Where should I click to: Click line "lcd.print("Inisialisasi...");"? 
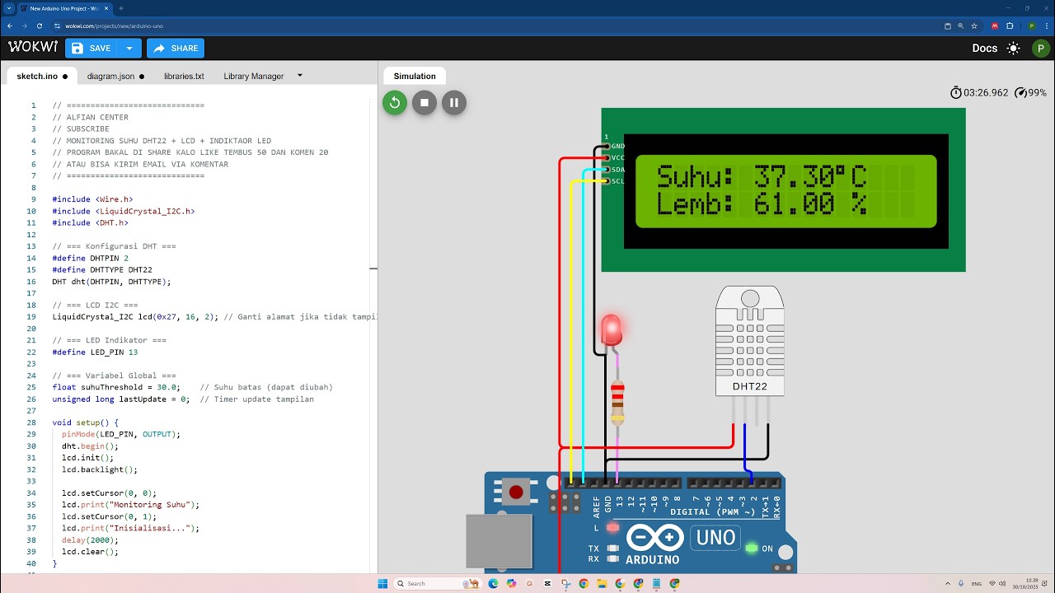pyautogui.click(x=130, y=528)
